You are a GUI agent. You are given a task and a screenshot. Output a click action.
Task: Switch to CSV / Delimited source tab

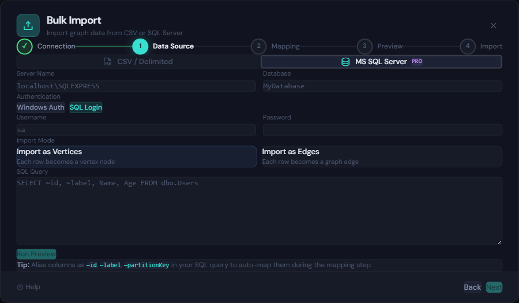click(138, 62)
